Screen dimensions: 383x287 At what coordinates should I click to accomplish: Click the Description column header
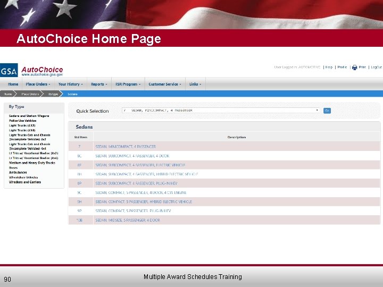[236, 137]
